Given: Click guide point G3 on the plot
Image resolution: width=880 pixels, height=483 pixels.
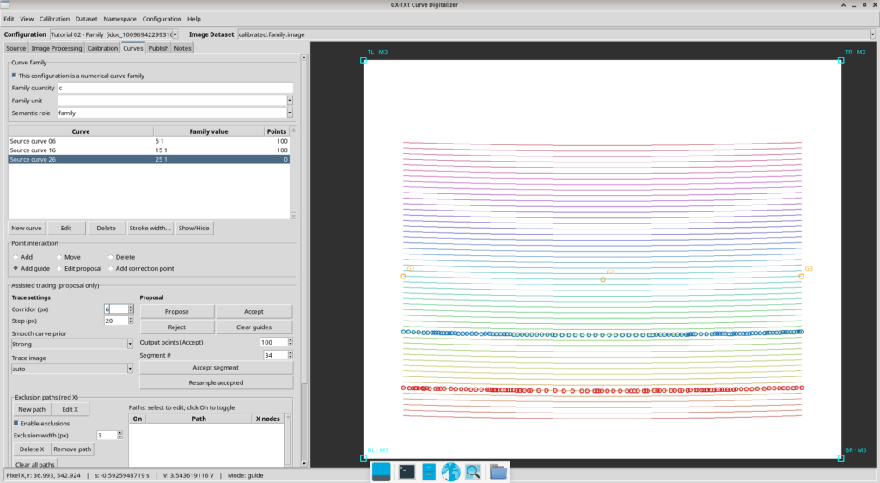Looking at the screenshot, I should [801, 276].
